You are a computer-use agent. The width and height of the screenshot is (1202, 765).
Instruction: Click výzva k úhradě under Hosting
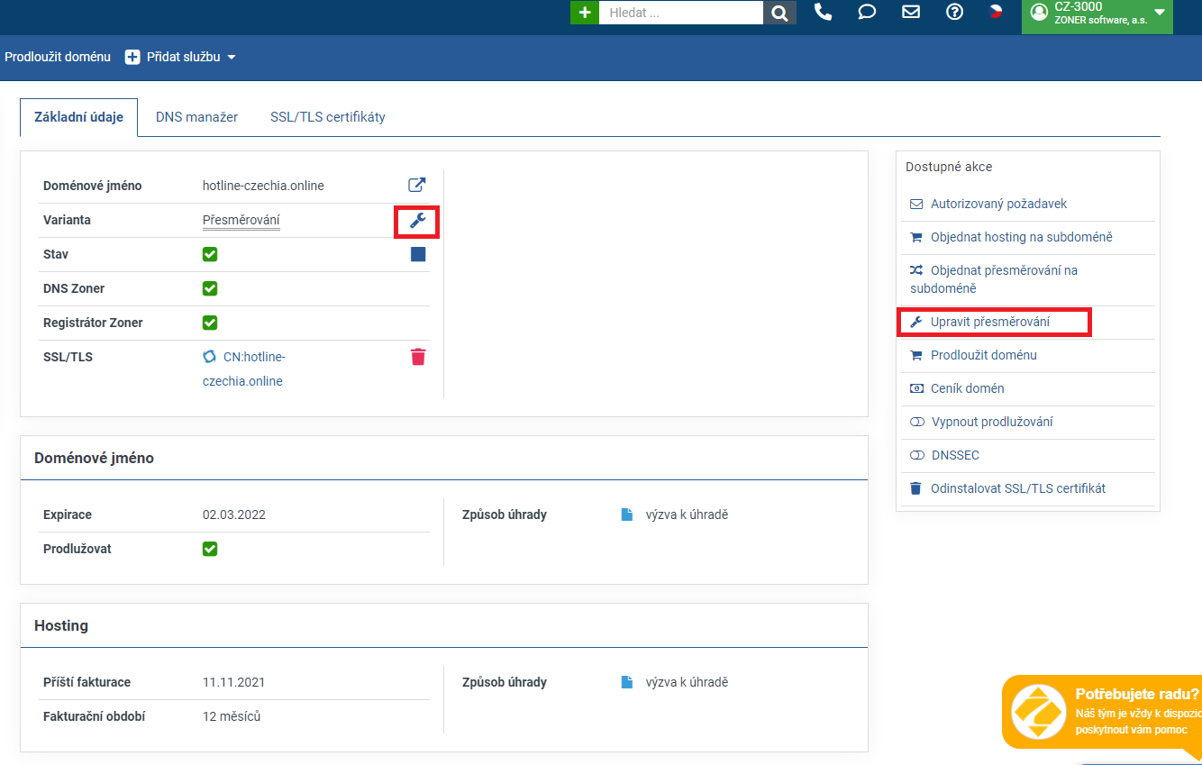[x=687, y=682]
